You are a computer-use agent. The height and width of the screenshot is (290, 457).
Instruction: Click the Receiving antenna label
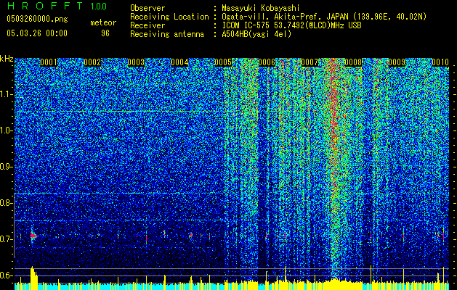click(167, 34)
